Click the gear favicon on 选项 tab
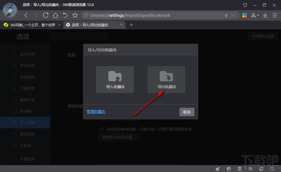This screenshot has height=172, width=281. click(x=68, y=25)
